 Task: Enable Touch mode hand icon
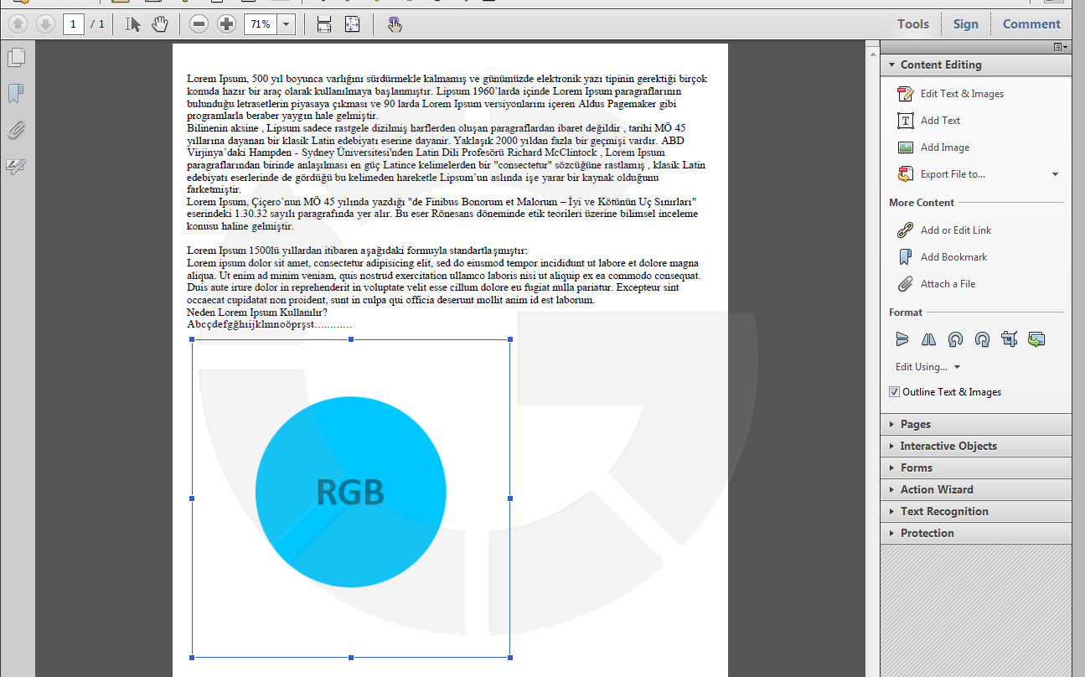click(395, 24)
